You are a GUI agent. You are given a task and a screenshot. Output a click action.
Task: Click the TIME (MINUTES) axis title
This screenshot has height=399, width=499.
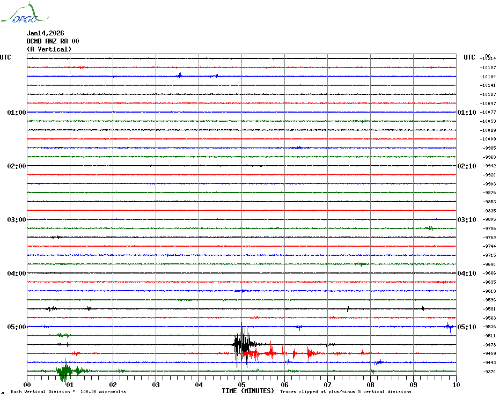coord(248,391)
